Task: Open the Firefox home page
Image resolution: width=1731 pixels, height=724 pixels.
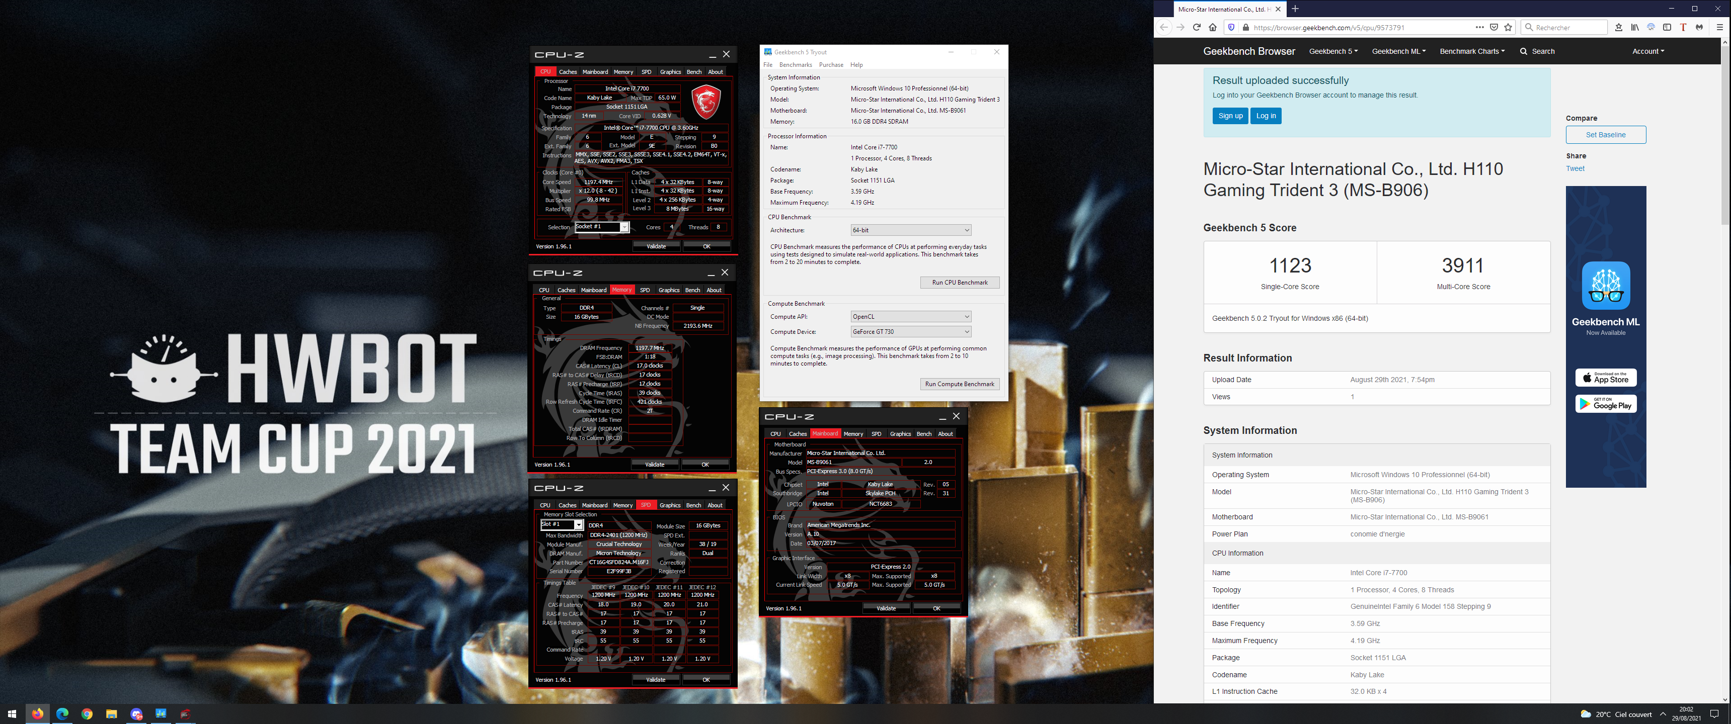Action: (1212, 28)
